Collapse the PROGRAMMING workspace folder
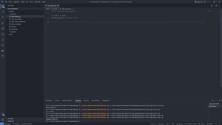Viewport: 222px width, 125px height. point(25,9)
